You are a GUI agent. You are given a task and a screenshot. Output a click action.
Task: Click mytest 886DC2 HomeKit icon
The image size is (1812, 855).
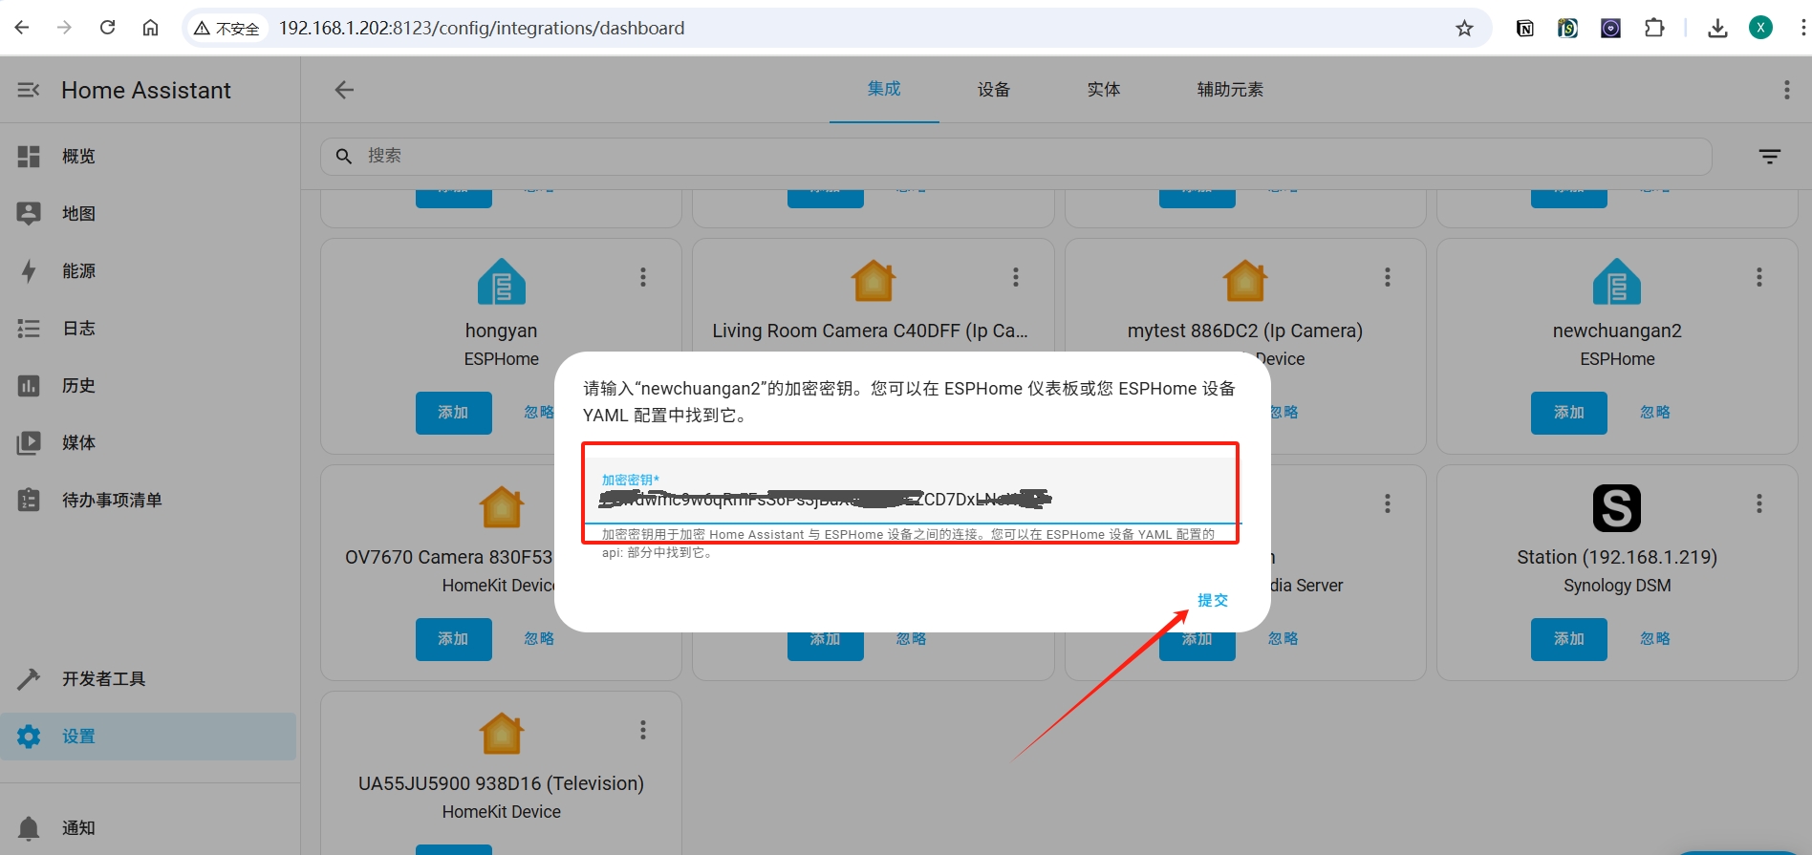pos(1245,281)
